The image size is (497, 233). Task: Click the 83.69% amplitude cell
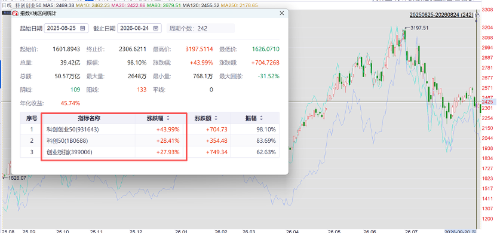[266, 141]
